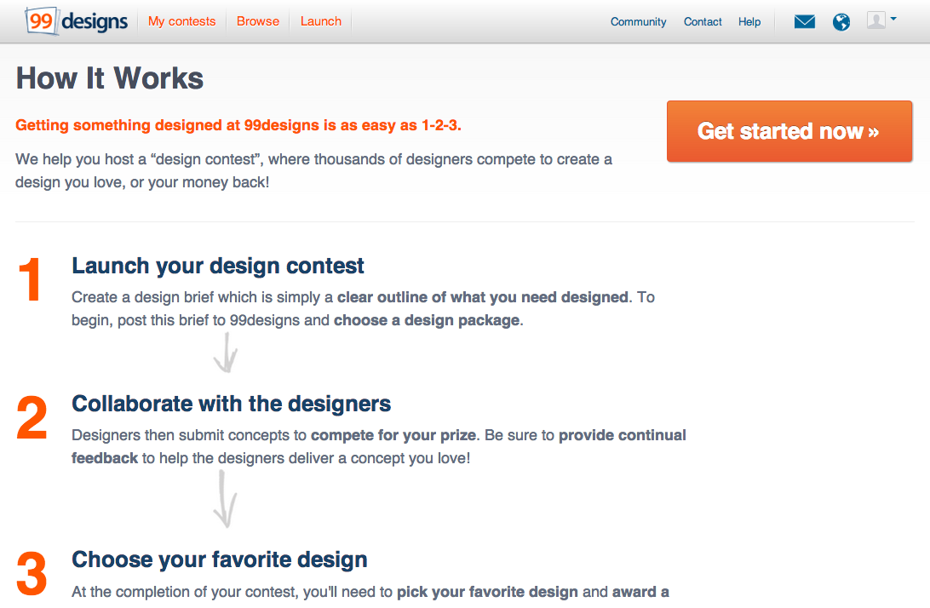Select the How It Works heading

[x=110, y=78]
